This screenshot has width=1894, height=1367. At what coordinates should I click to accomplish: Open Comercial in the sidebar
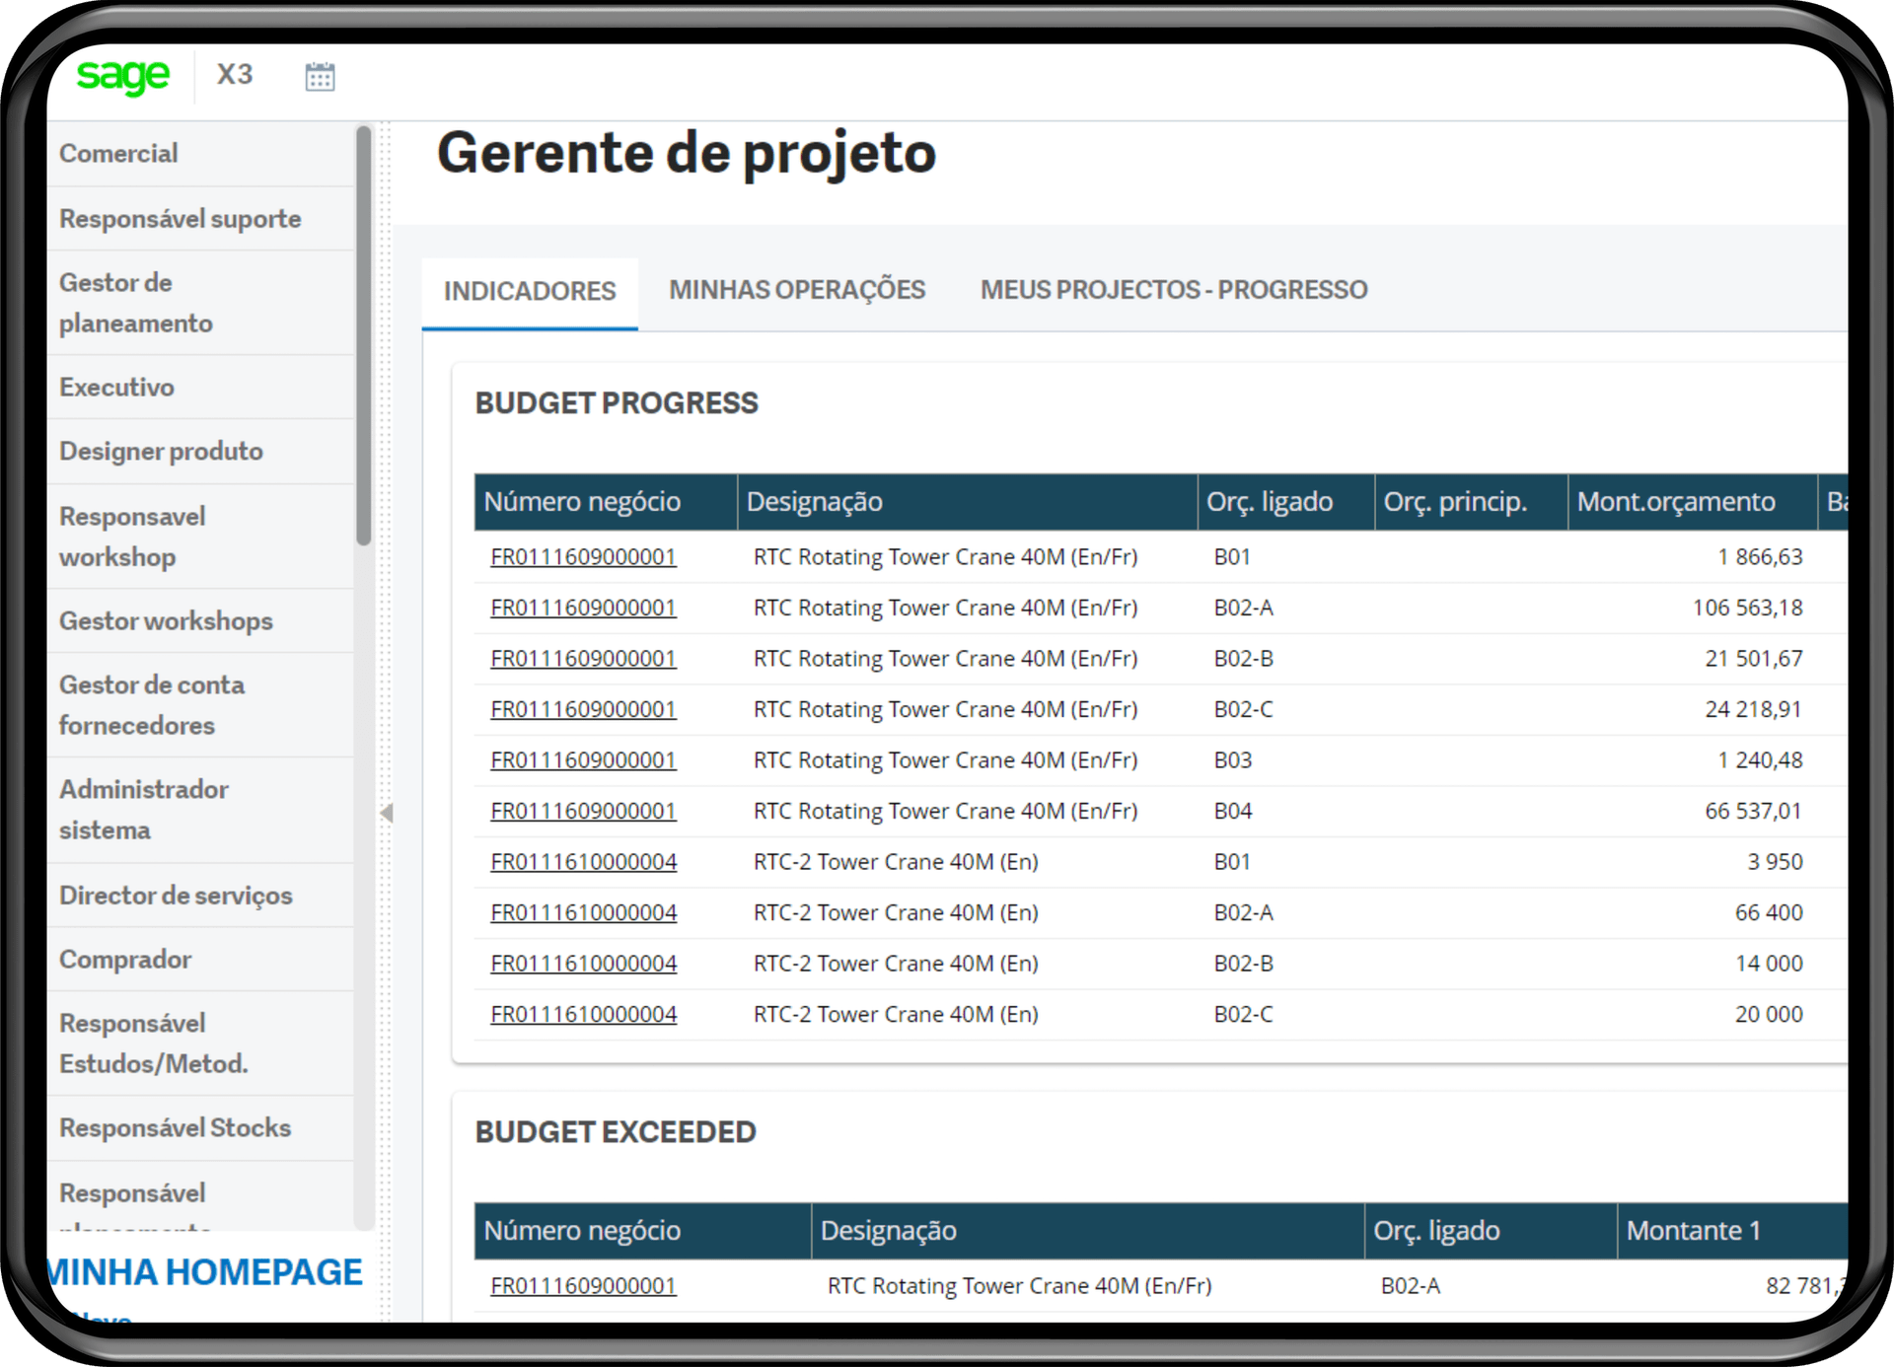click(x=118, y=154)
